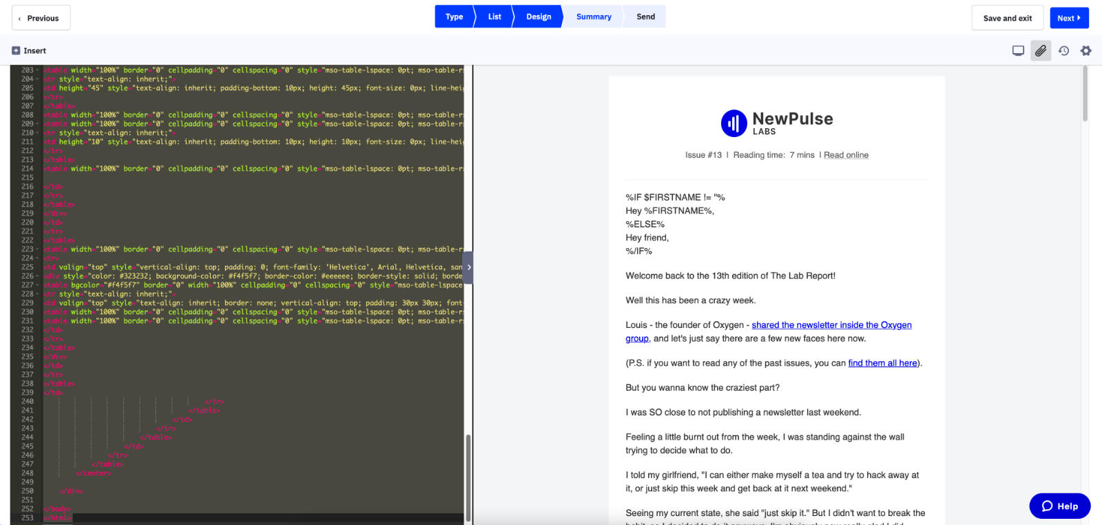Click the Save and exit button

(1008, 18)
